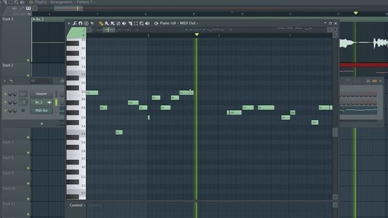
Task: Click the piano roll playhead marker
Action: [x=196, y=35]
